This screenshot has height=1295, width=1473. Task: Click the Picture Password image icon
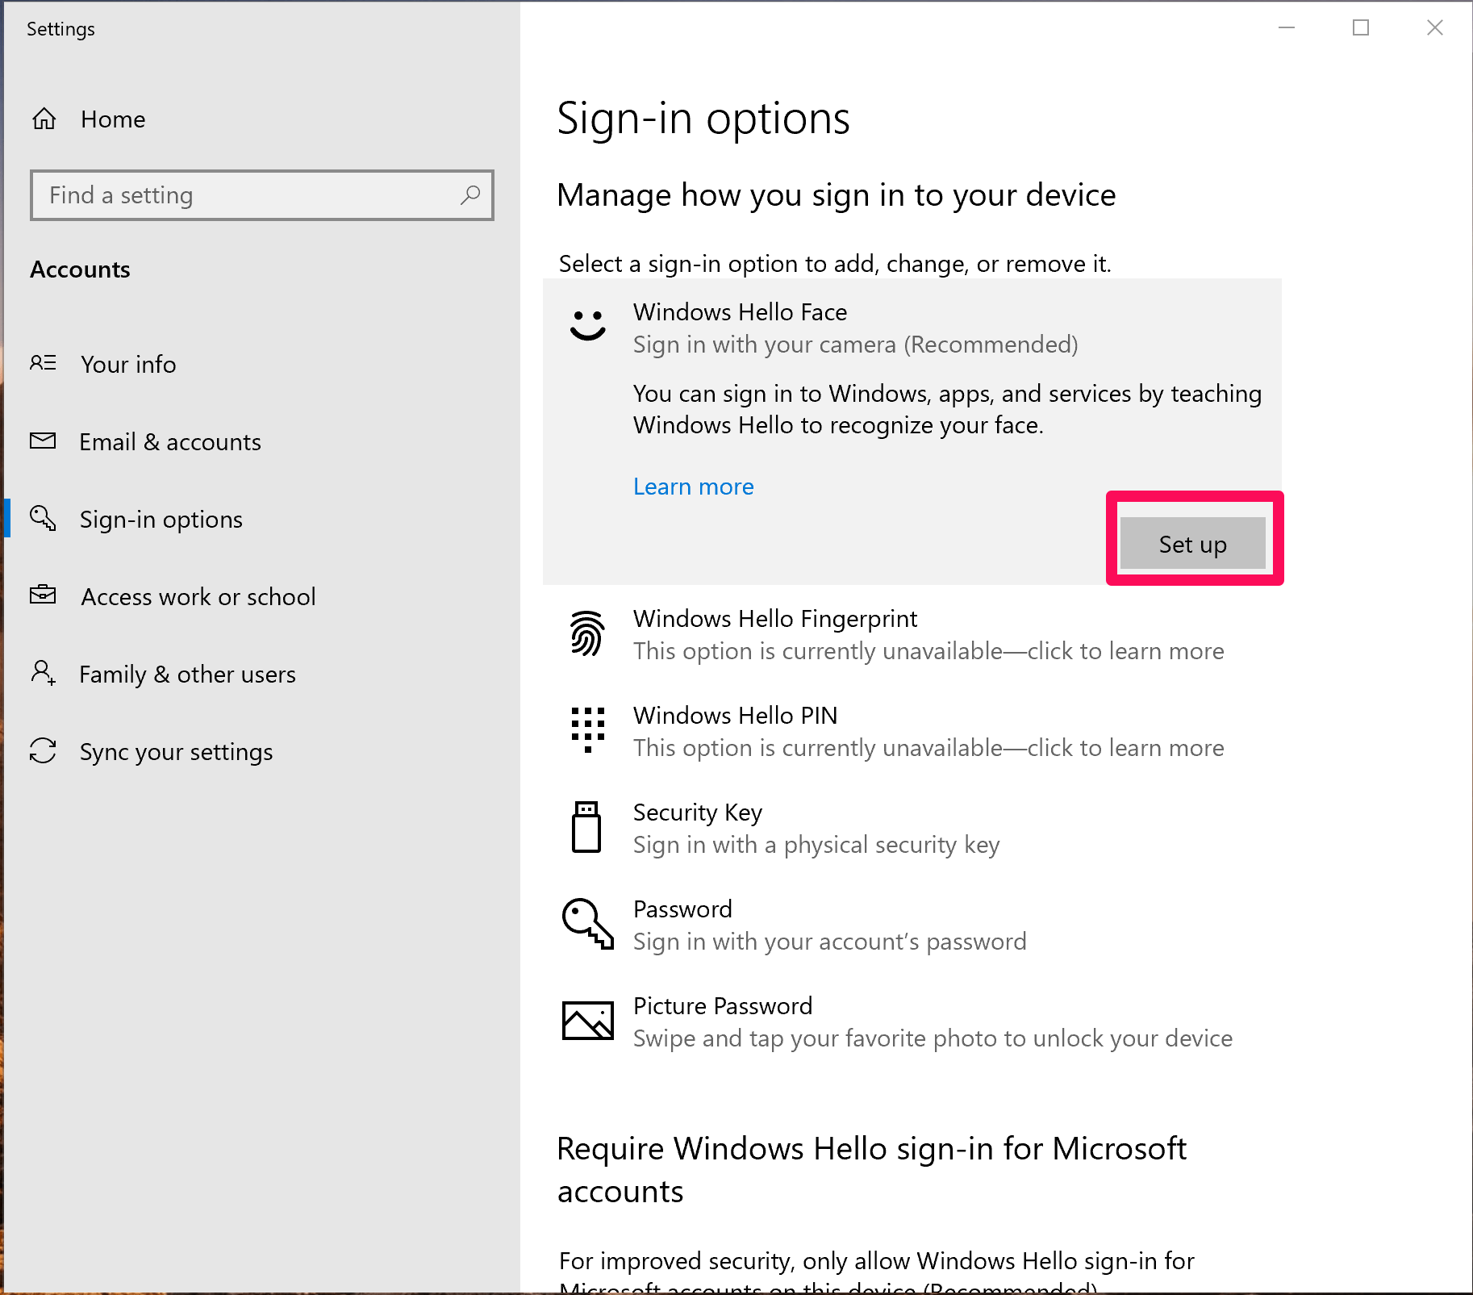(587, 1021)
